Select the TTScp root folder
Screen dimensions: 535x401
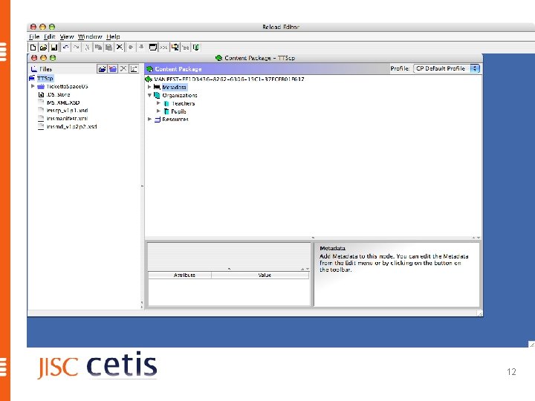(x=45, y=79)
